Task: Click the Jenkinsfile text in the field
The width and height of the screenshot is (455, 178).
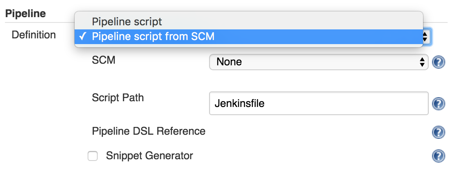Action: [240, 104]
